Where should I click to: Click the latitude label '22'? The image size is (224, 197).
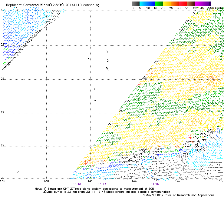point(2,145)
